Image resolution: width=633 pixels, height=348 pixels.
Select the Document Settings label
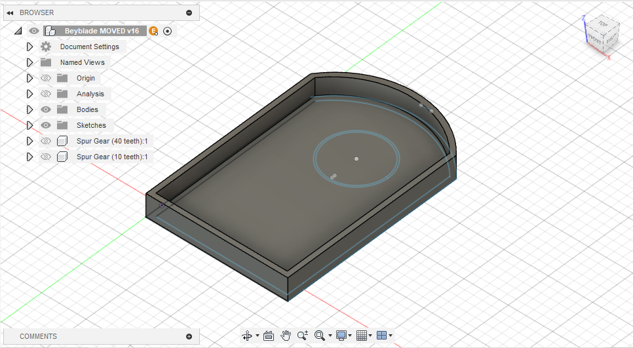point(90,47)
